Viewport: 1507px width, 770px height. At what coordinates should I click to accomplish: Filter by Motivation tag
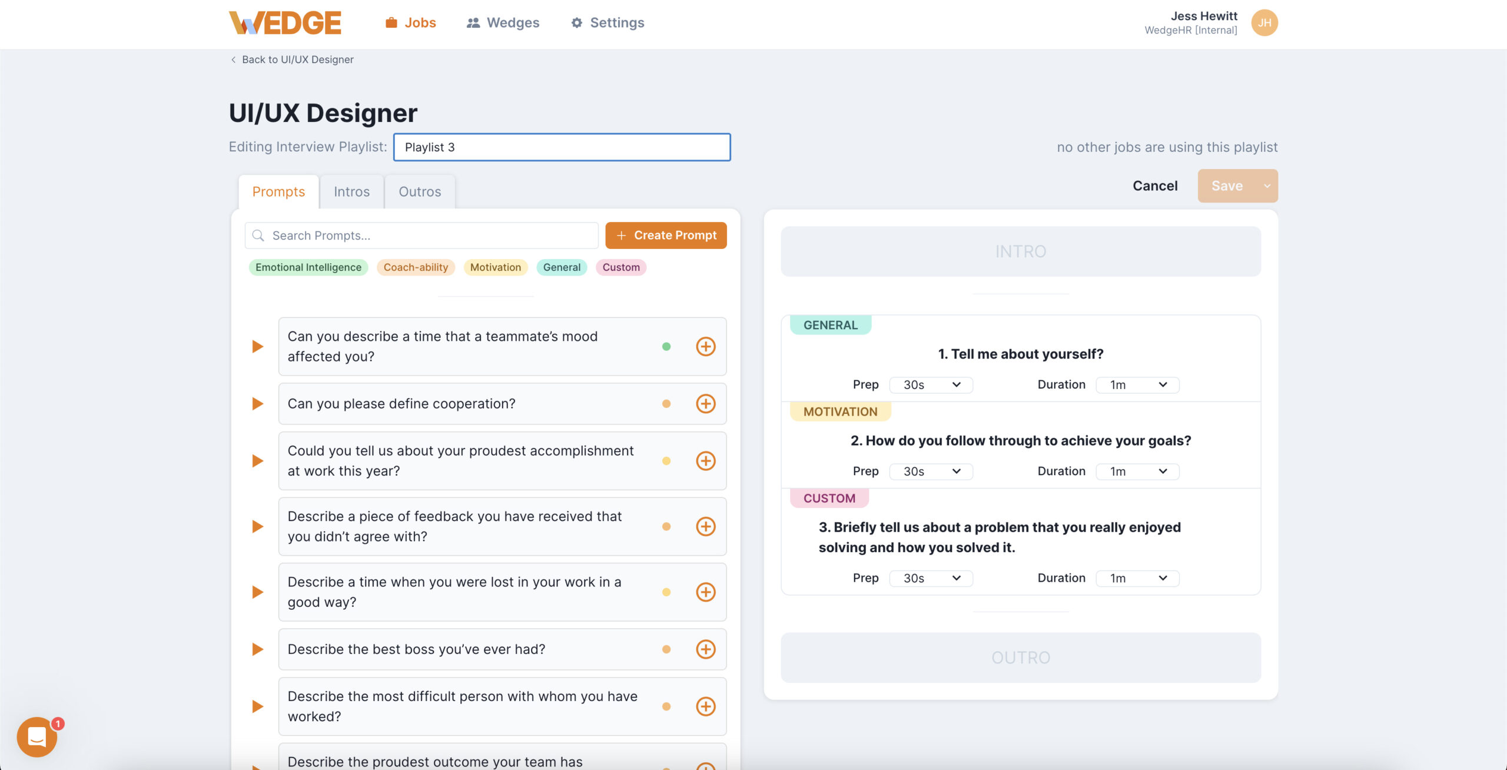[496, 267]
